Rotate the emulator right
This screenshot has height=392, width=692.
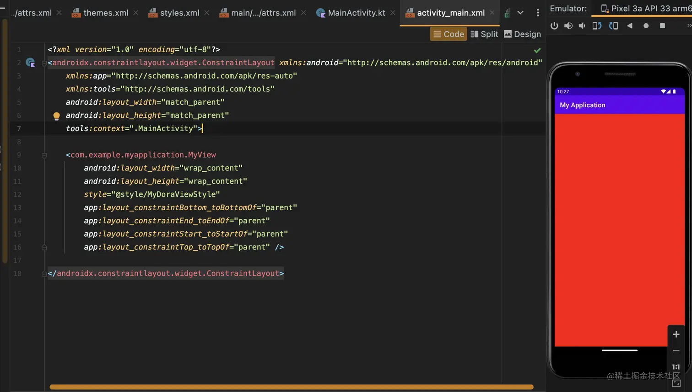pyautogui.click(x=613, y=26)
